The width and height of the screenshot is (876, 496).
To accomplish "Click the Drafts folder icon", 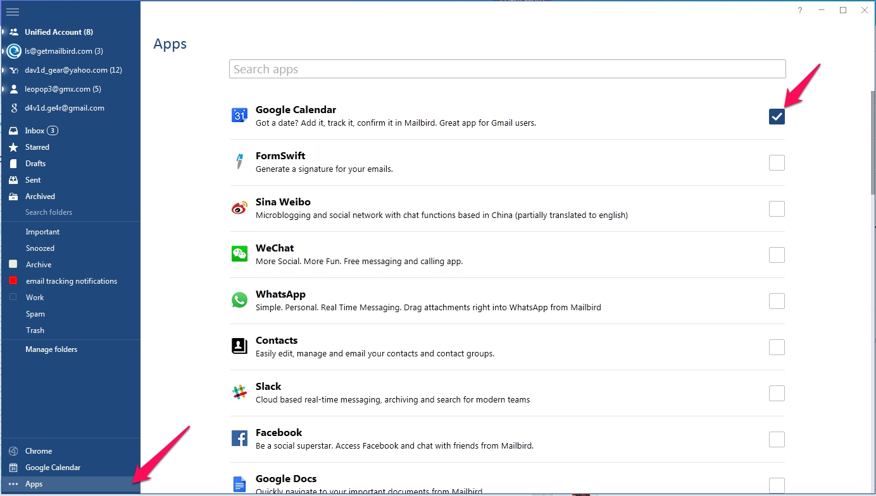I will coord(13,164).
